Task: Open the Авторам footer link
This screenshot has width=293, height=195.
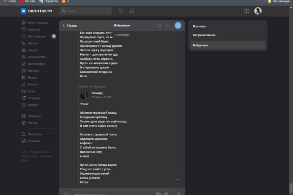Action: [x=46, y=156]
